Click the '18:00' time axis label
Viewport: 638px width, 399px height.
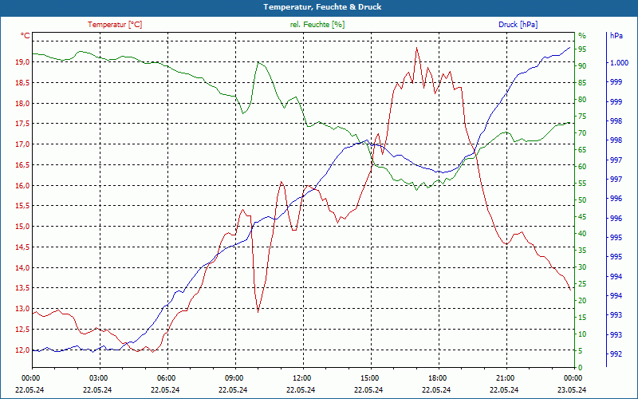pyautogui.click(x=437, y=378)
